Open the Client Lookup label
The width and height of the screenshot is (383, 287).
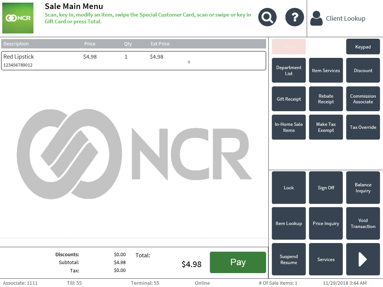click(345, 18)
